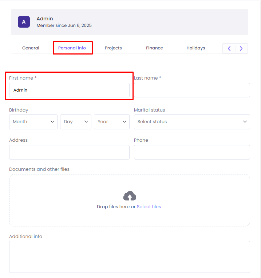Focus the First name input field
Screen dimensions: 261x278
tap(69, 90)
